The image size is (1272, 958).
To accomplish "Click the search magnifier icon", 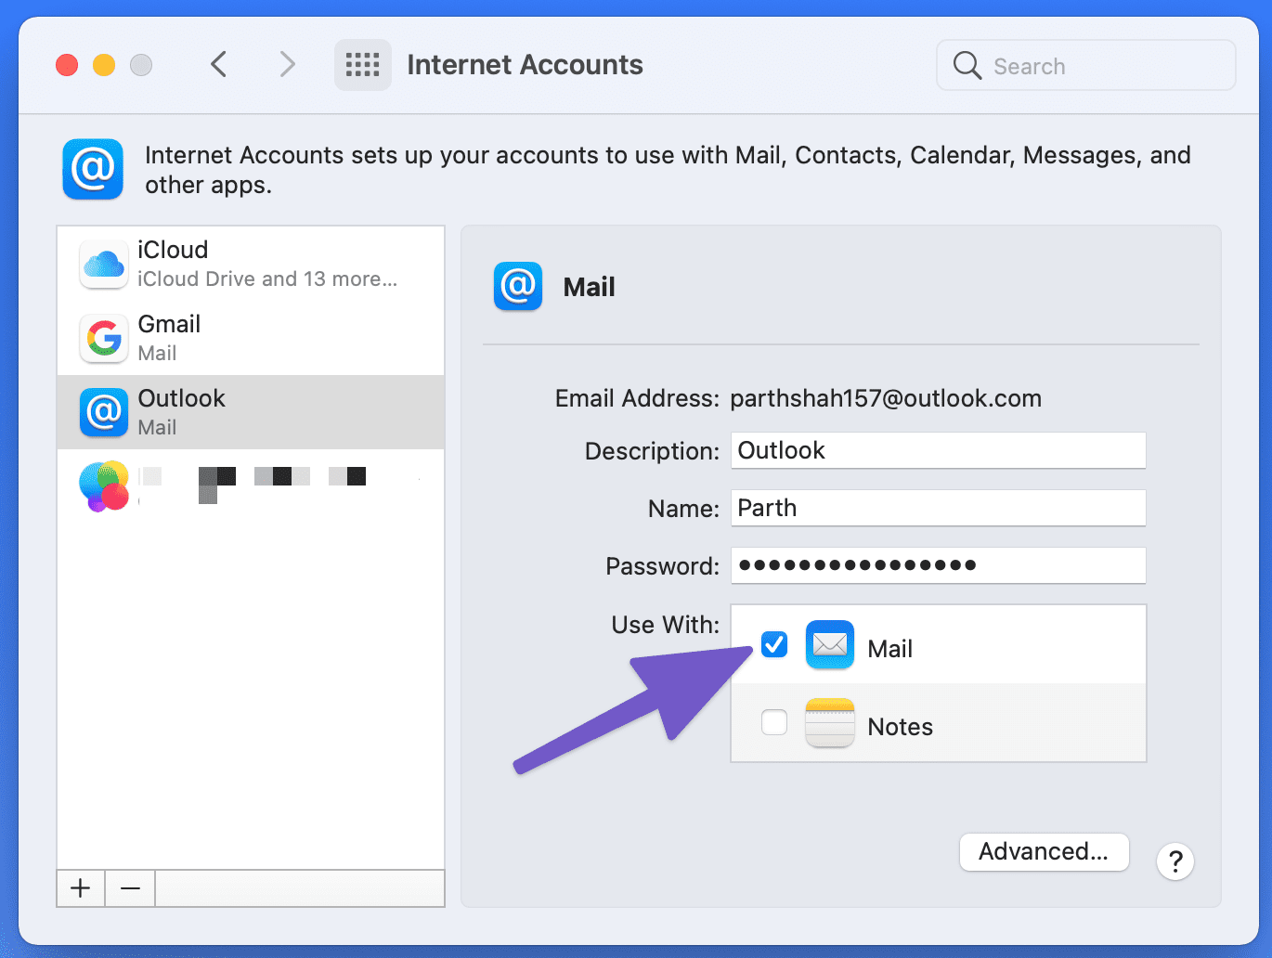I will [967, 65].
